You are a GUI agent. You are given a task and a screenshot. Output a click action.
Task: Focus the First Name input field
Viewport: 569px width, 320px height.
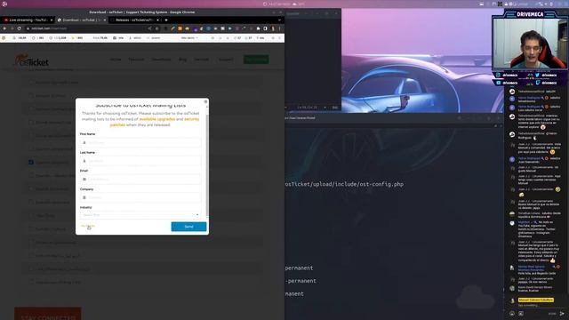[x=140, y=142]
